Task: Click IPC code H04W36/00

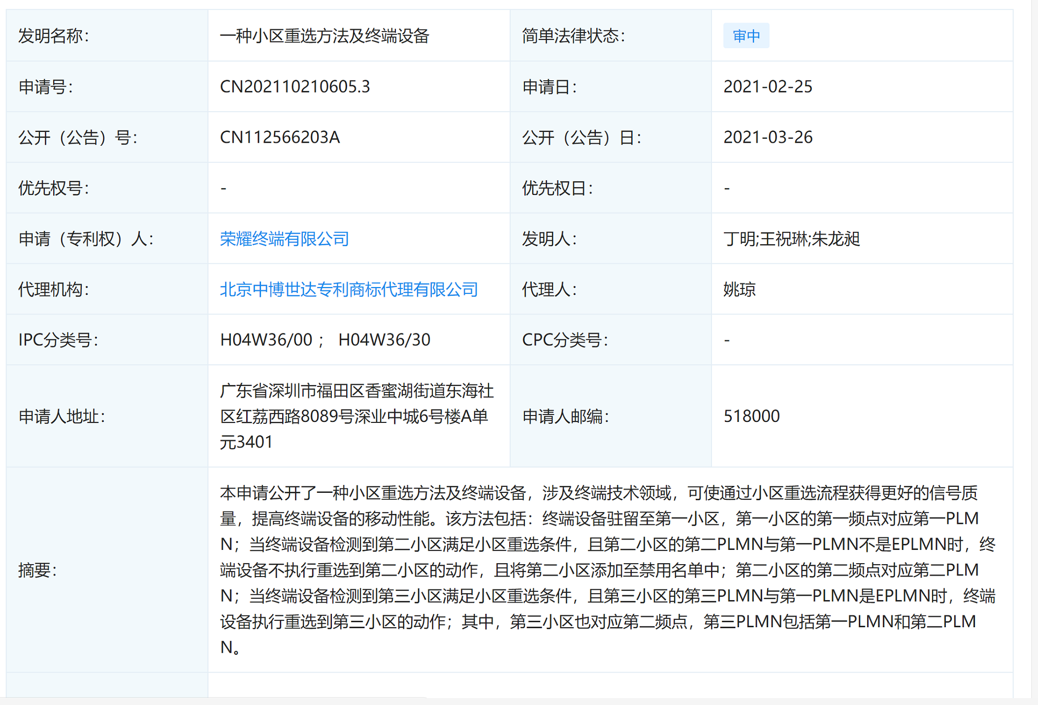Action: [266, 340]
